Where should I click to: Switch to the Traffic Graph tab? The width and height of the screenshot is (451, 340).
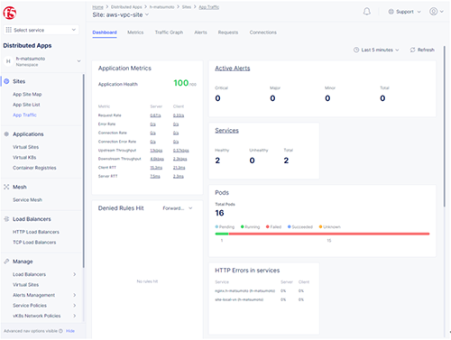coord(169,32)
